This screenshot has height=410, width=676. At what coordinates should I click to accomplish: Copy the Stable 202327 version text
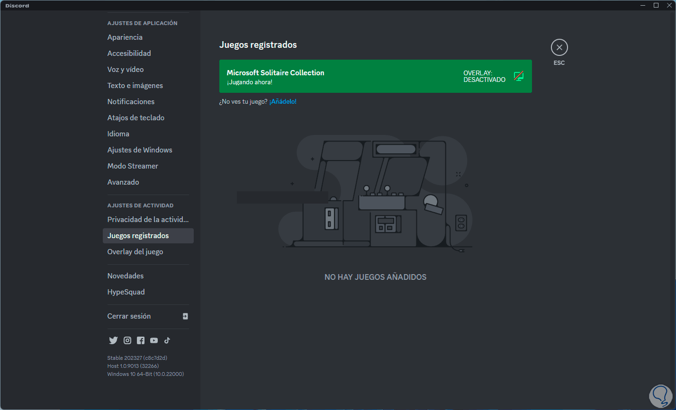point(137,358)
